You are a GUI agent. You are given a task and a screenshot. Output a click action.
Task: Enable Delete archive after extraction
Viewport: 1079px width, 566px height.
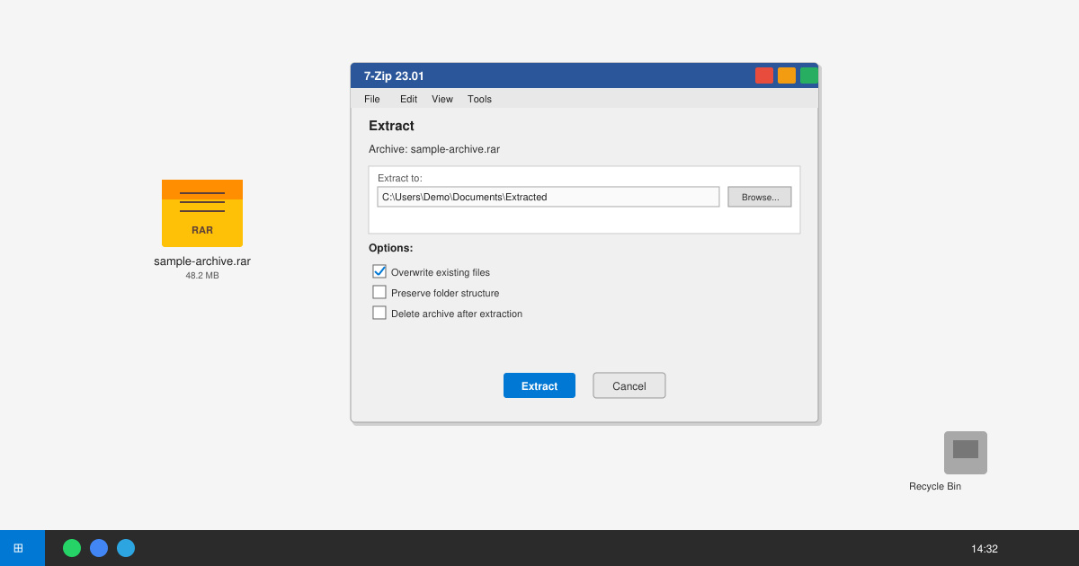pos(379,313)
